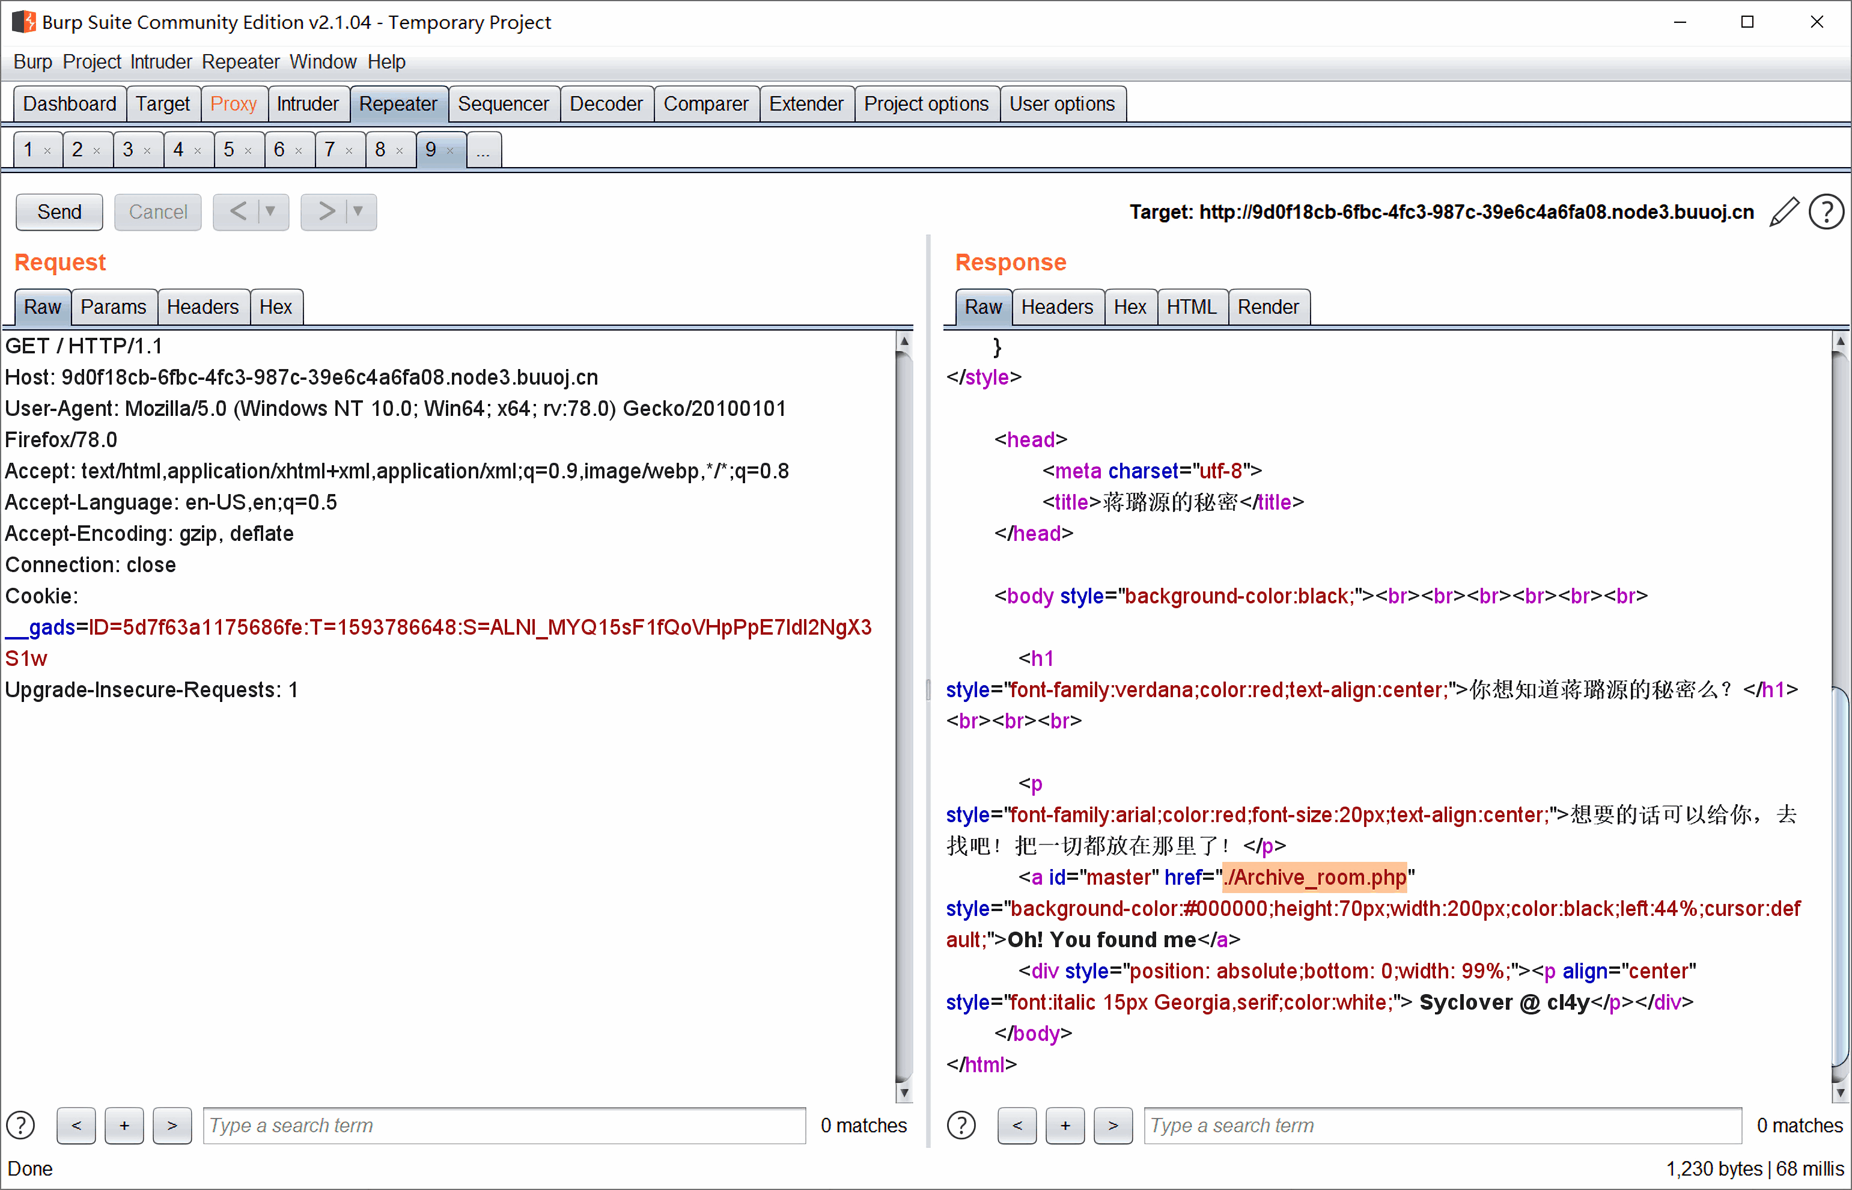Go back in request history
Screen dimensions: 1852x1190
(238, 212)
